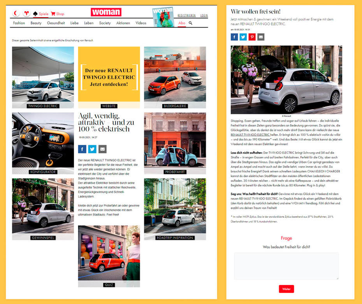362x304 pixels.
Task: Open the Fashion menu
Action: pyautogui.click(x=19, y=23)
